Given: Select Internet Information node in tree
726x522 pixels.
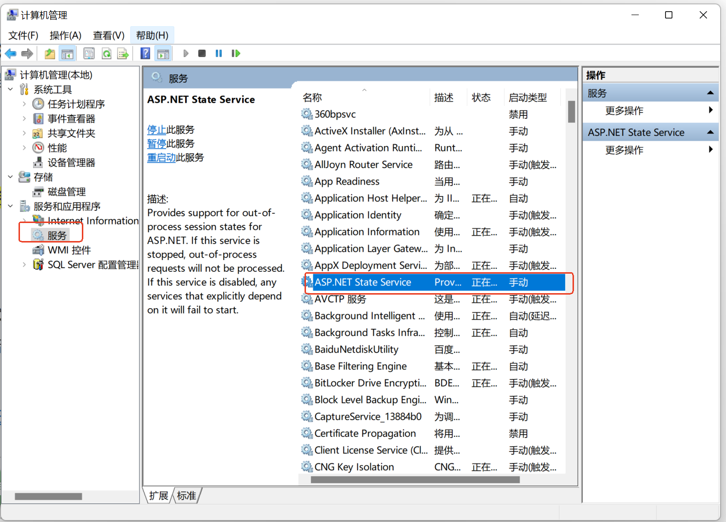Looking at the screenshot, I should 86,221.
